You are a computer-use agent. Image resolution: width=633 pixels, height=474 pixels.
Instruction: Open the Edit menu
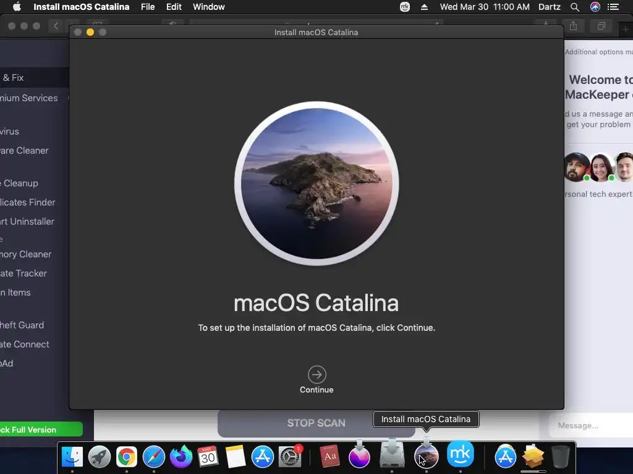point(174,7)
